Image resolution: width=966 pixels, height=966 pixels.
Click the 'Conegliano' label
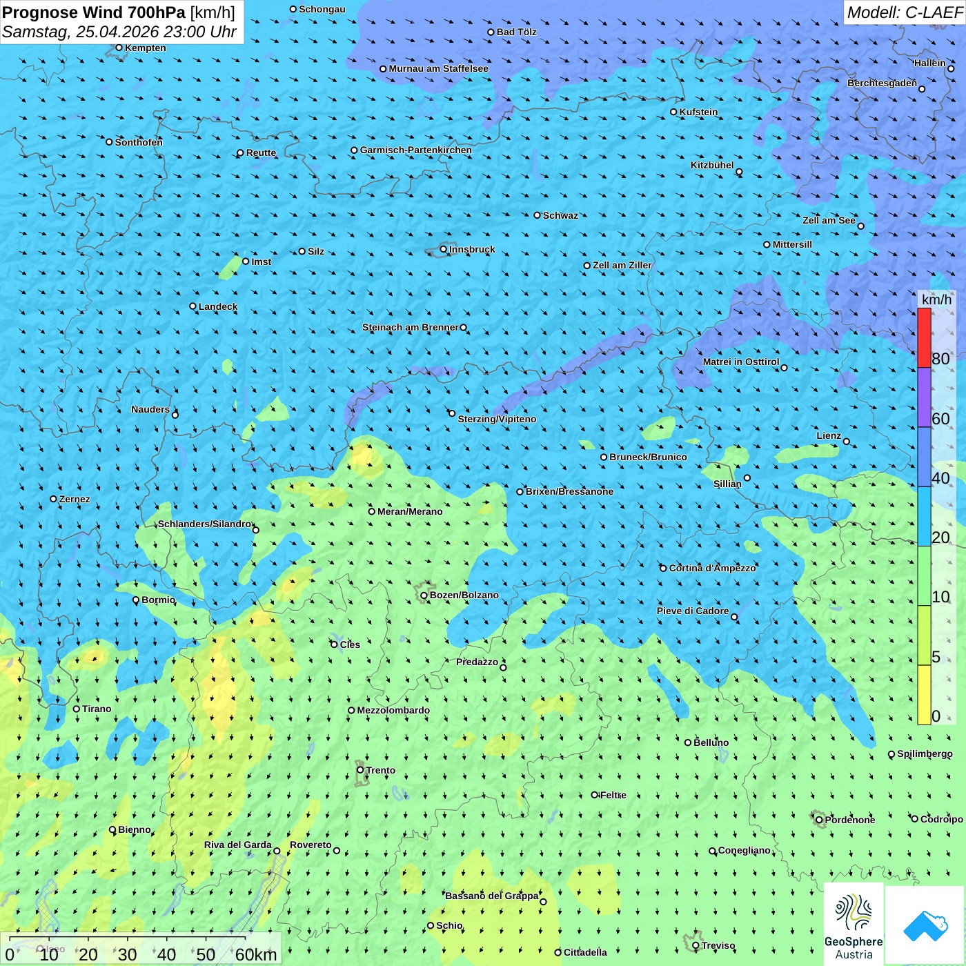click(x=745, y=850)
